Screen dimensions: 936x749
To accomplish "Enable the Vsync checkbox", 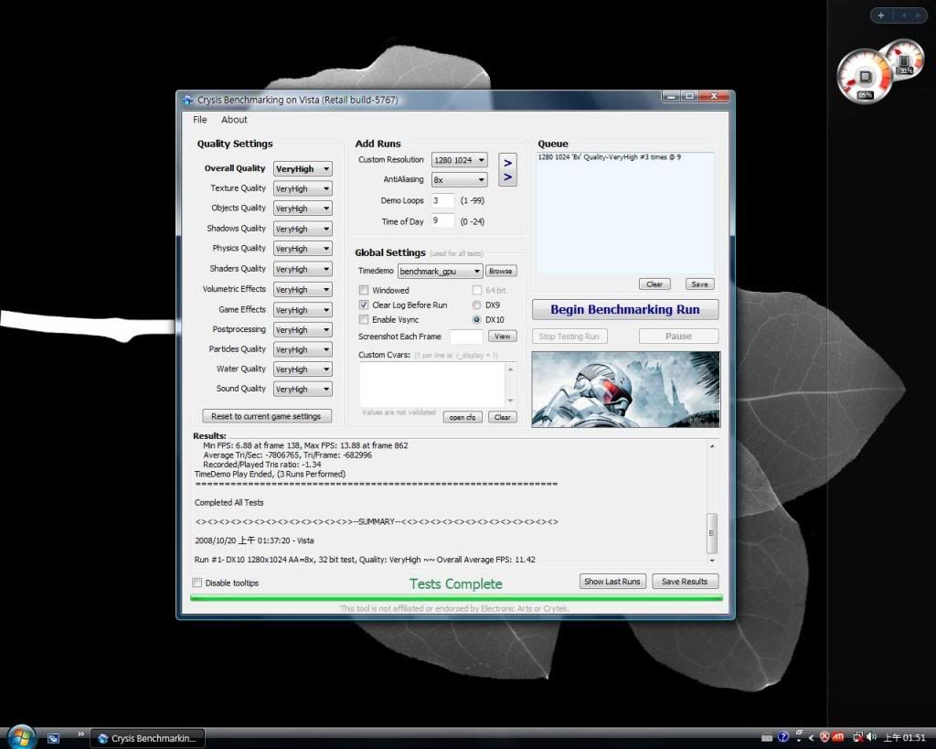I will point(363,319).
